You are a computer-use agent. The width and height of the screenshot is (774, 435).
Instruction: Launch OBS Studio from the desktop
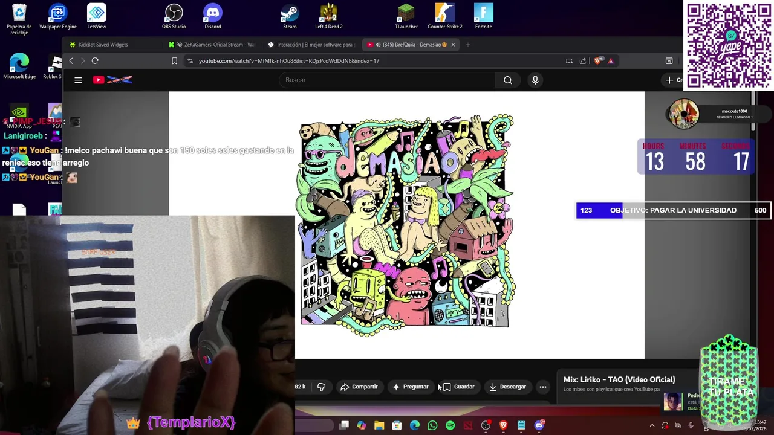tap(174, 16)
